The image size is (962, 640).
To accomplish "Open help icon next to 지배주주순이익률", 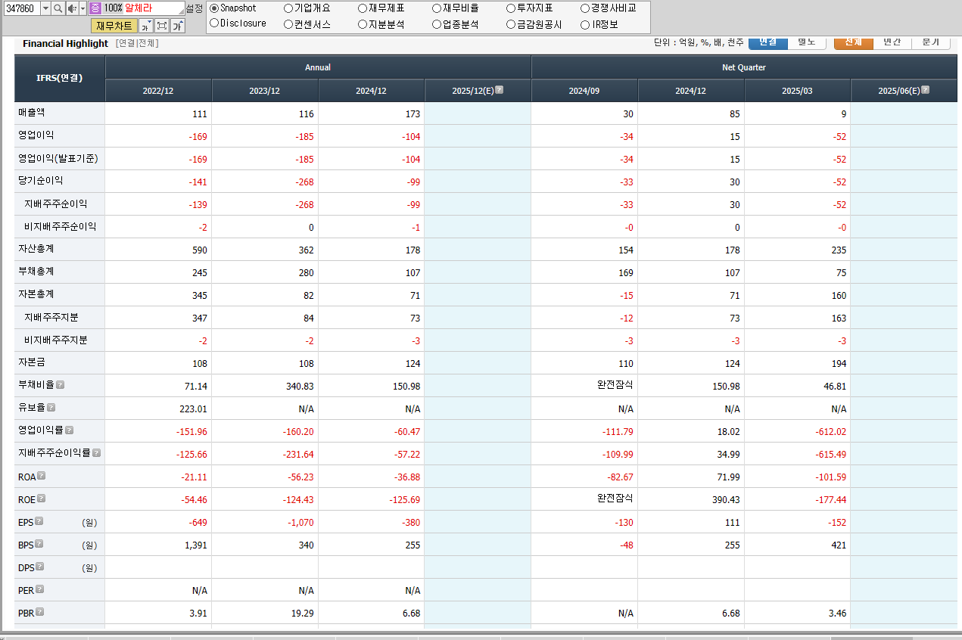I will (x=97, y=452).
